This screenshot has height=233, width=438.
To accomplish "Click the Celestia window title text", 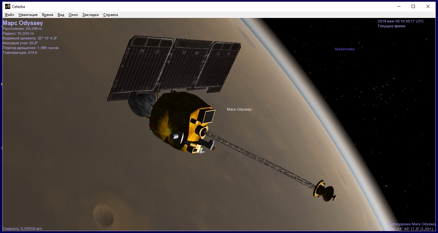I will [x=19, y=7].
